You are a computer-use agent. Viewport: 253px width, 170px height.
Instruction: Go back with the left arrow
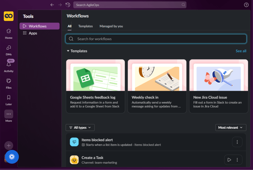52,5
